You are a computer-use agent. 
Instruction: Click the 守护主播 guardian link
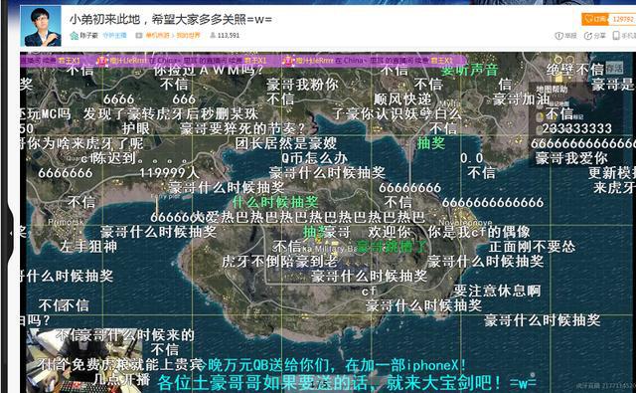click(114, 36)
